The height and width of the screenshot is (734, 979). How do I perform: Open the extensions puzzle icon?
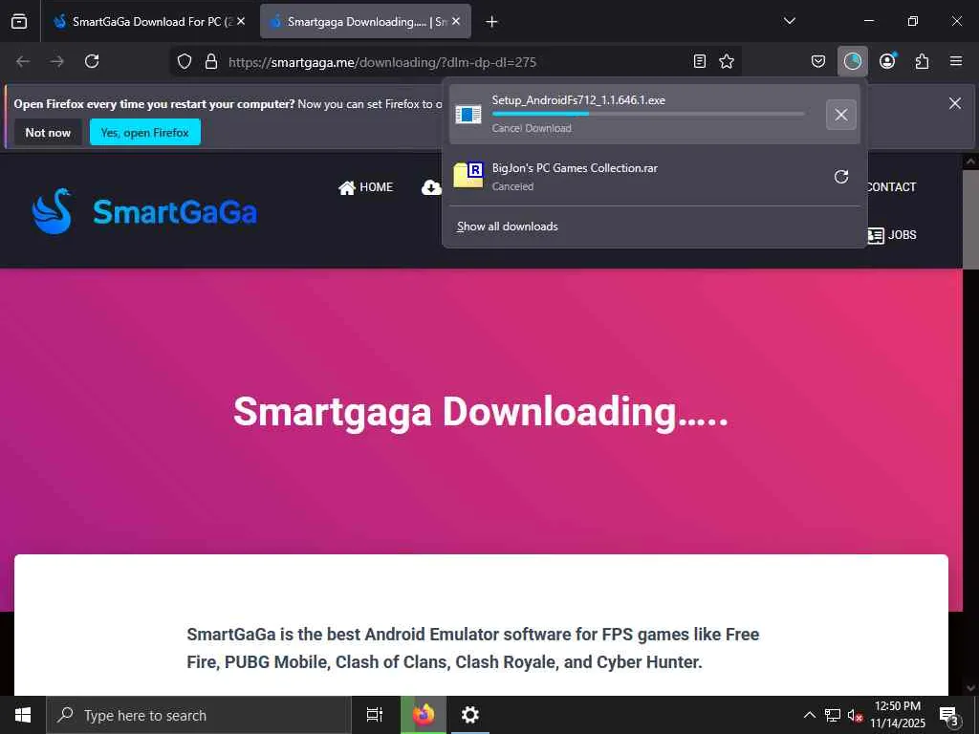[x=922, y=61]
